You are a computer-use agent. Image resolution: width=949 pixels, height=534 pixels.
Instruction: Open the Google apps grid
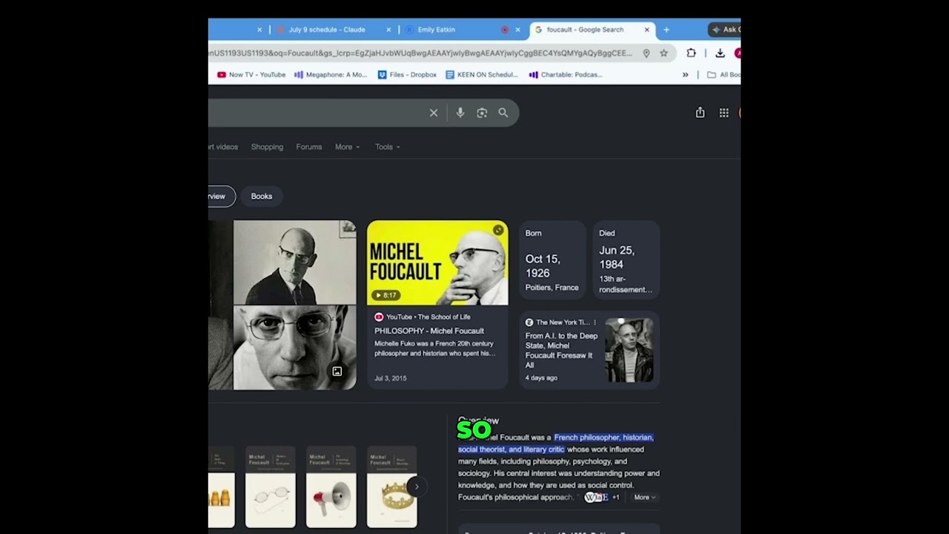(724, 113)
